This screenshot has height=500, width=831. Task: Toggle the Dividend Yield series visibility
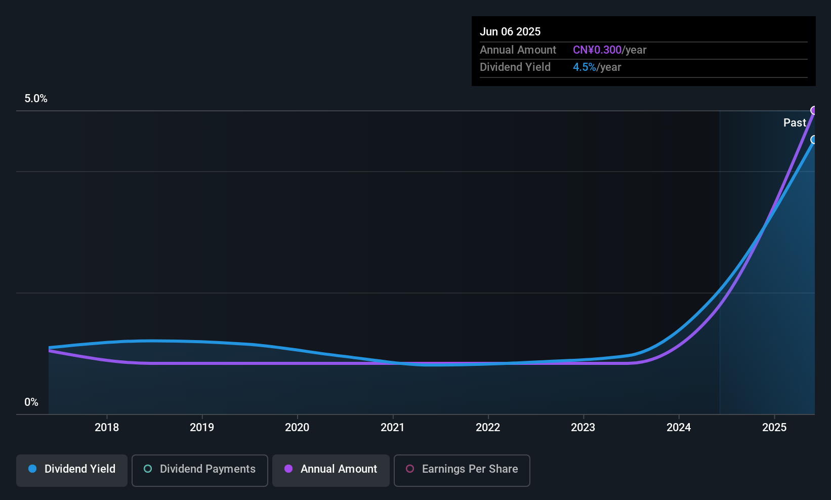pyautogui.click(x=71, y=470)
